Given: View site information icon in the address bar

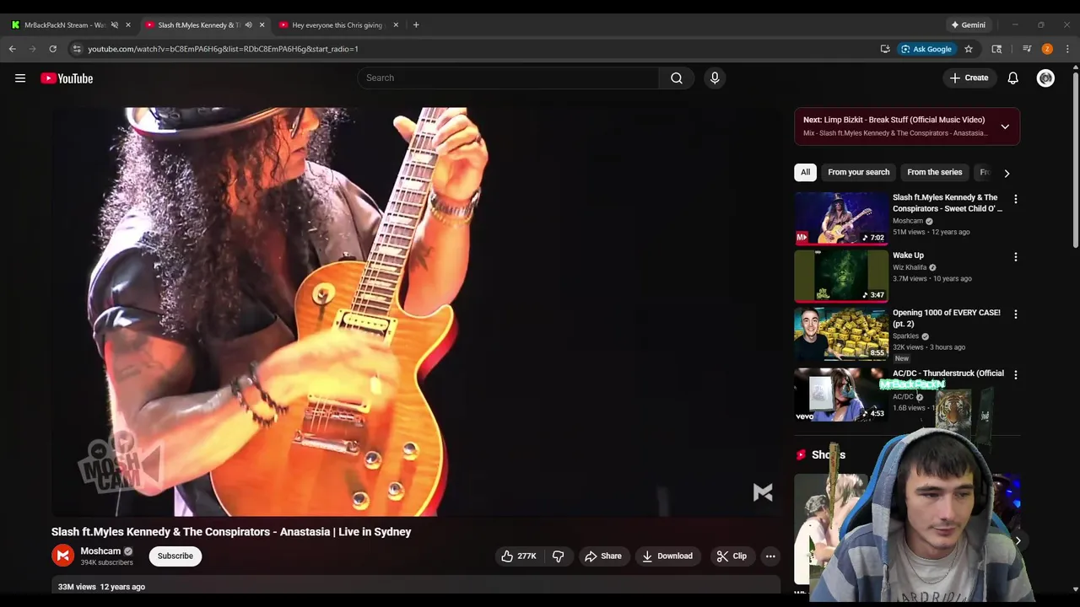Looking at the screenshot, I should (x=77, y=49).
